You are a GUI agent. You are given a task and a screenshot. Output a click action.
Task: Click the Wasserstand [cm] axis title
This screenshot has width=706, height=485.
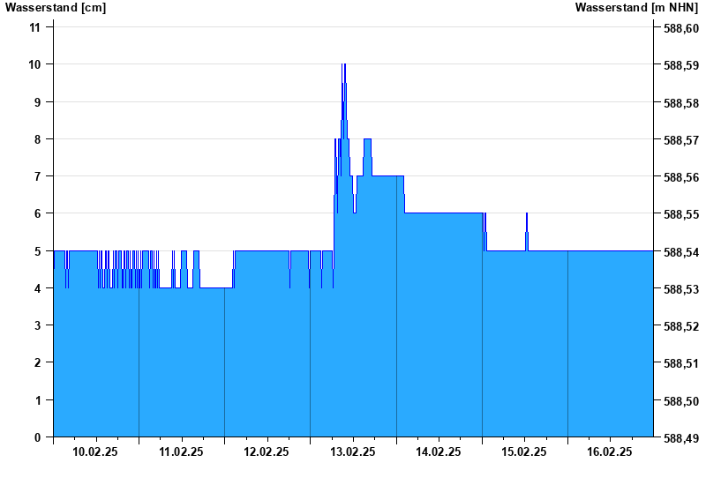pos(56,8)
